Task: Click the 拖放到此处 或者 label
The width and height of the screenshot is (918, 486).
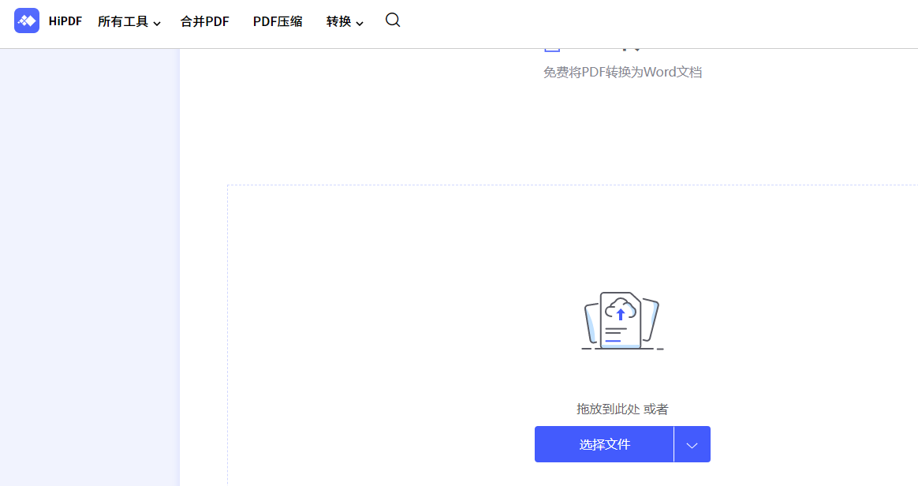Action: coord(622,409)
